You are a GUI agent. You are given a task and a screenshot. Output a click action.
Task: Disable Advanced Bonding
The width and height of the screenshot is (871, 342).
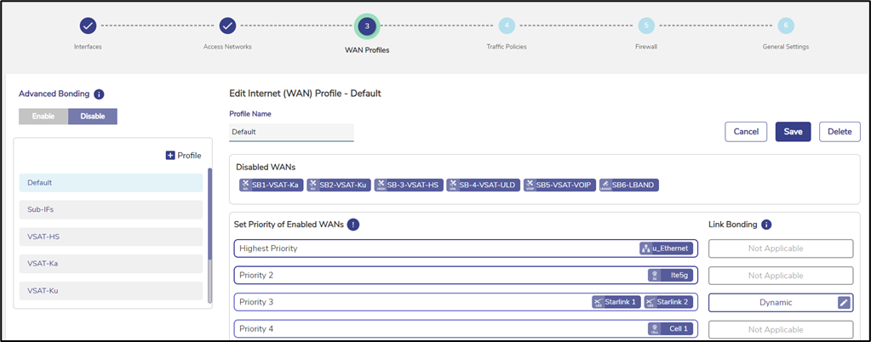pyautogui.click(x=93, y=117)
